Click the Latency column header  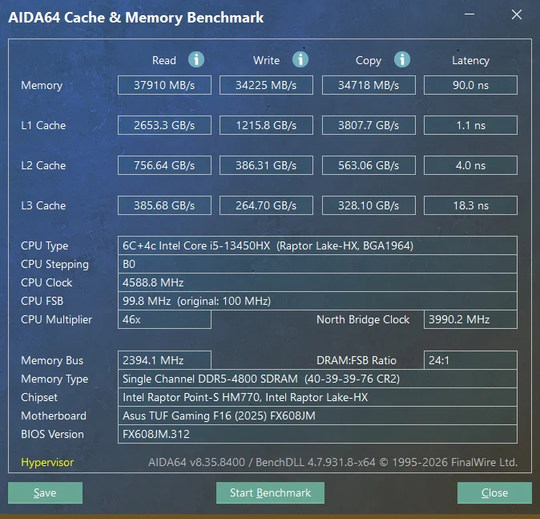470,61
